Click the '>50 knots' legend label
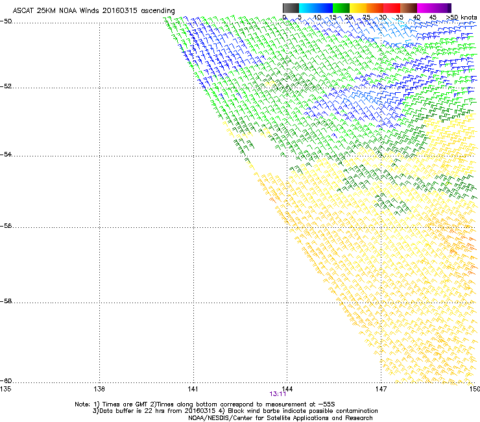 coord(461,17)
